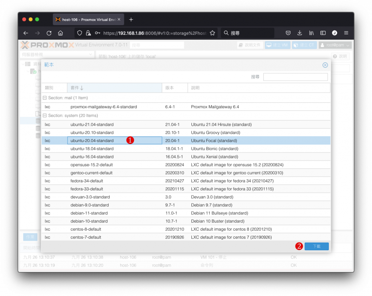Select ubuntu-20.04-standard template
Image resolution: width=372 pixels, height=296 pixels.
[186, 141]
